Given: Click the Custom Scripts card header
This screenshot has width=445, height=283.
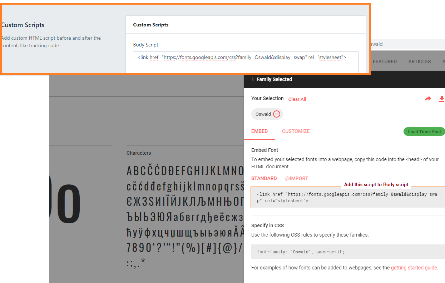Looking at the screenshot, I should 245,25.
